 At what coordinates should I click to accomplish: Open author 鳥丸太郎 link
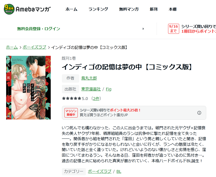[89, 78]
